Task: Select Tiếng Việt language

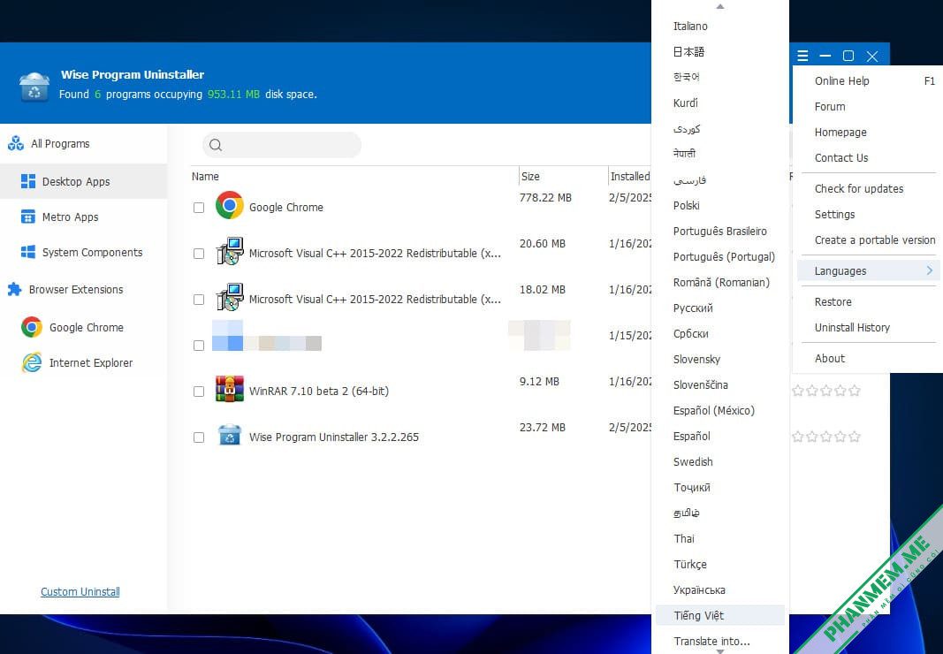Action: click(720, 615)
